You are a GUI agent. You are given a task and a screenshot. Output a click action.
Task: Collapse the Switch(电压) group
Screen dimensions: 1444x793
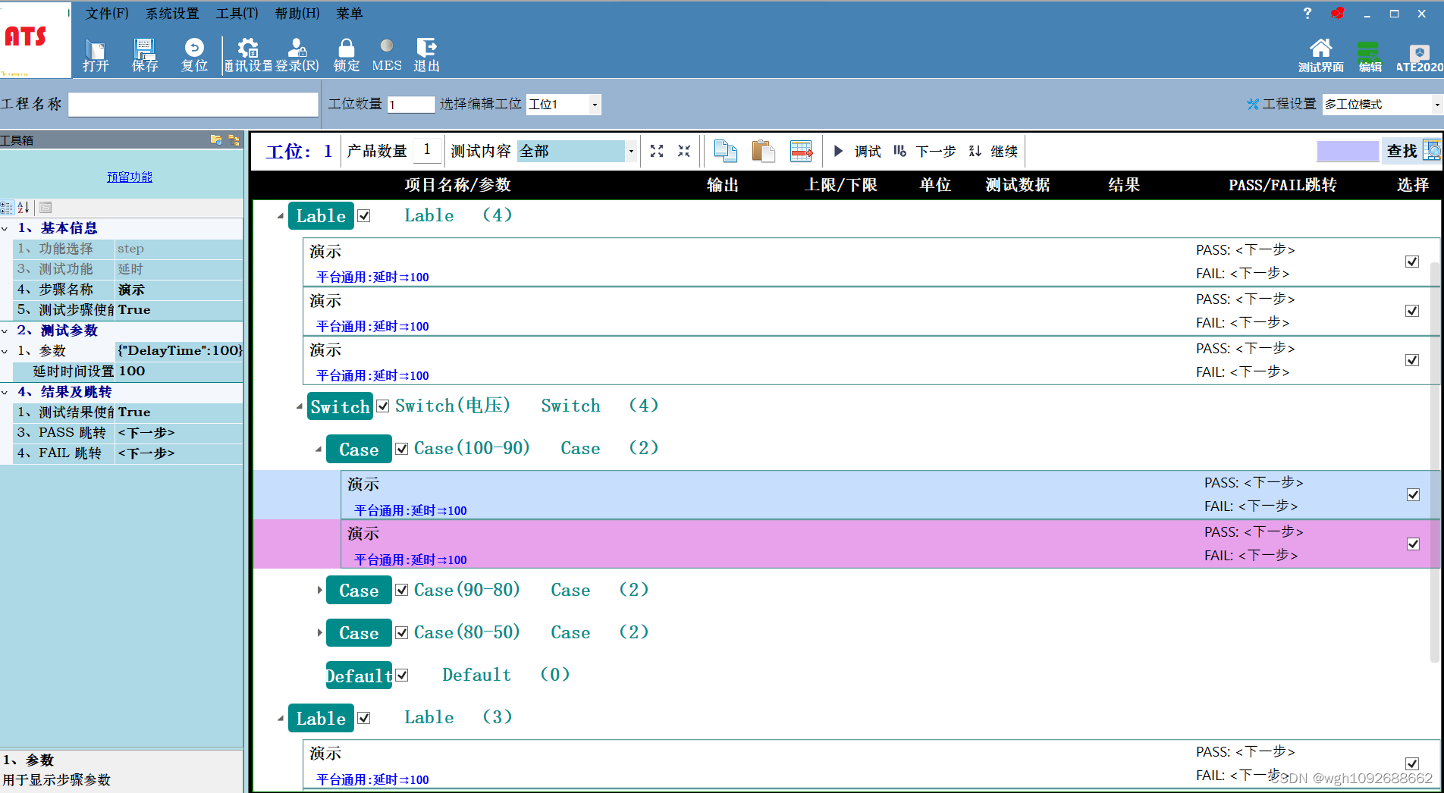(x=299, y=406)
